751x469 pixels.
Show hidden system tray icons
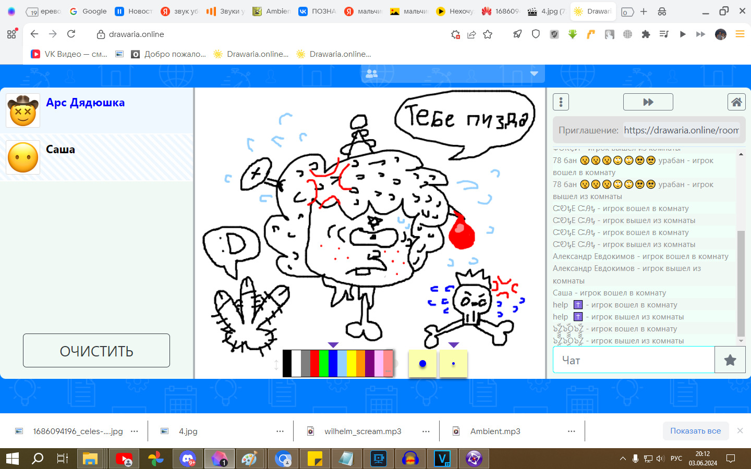[623, 459]
